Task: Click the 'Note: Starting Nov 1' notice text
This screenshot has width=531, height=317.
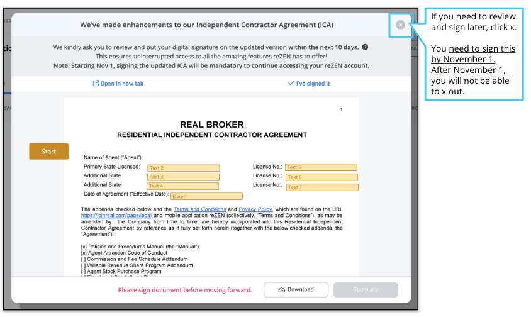Action: (x=211, y=65)
